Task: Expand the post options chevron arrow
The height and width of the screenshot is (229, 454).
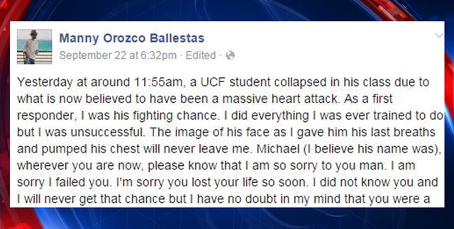Action: (439, 36)
